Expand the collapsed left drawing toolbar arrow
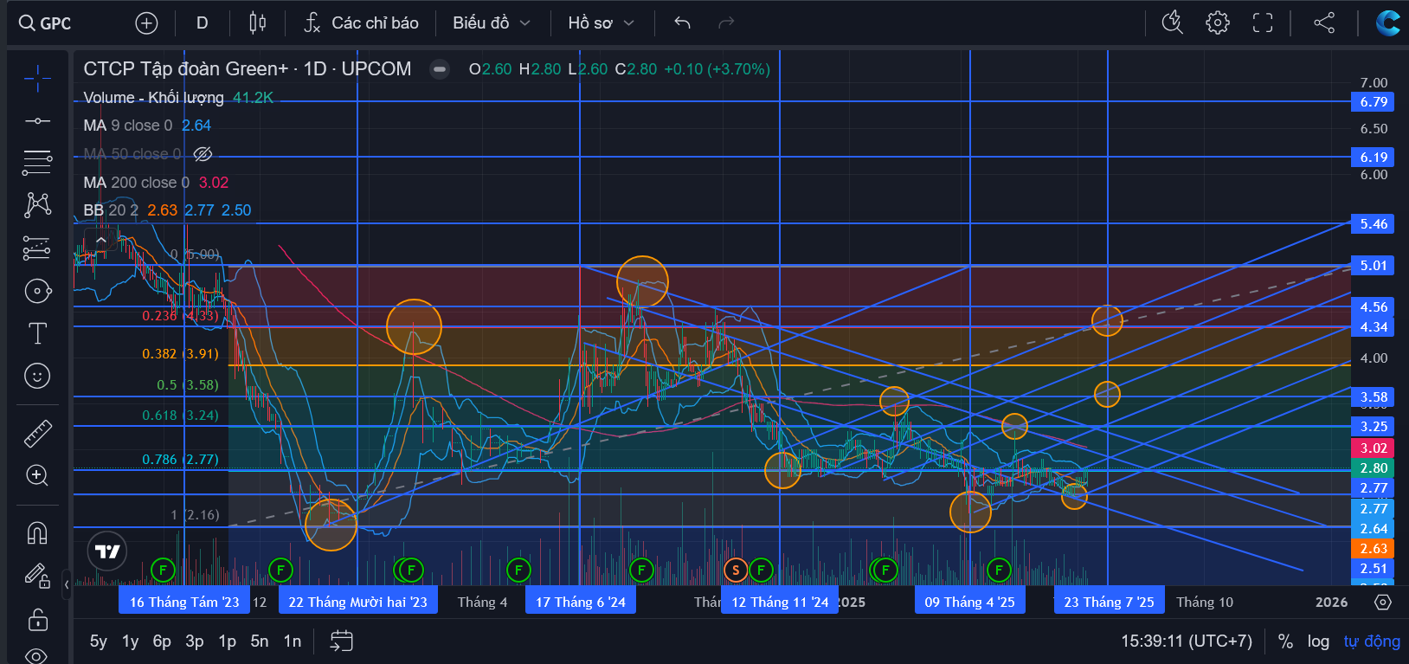The image size is (1409, 664). (68, 585)
